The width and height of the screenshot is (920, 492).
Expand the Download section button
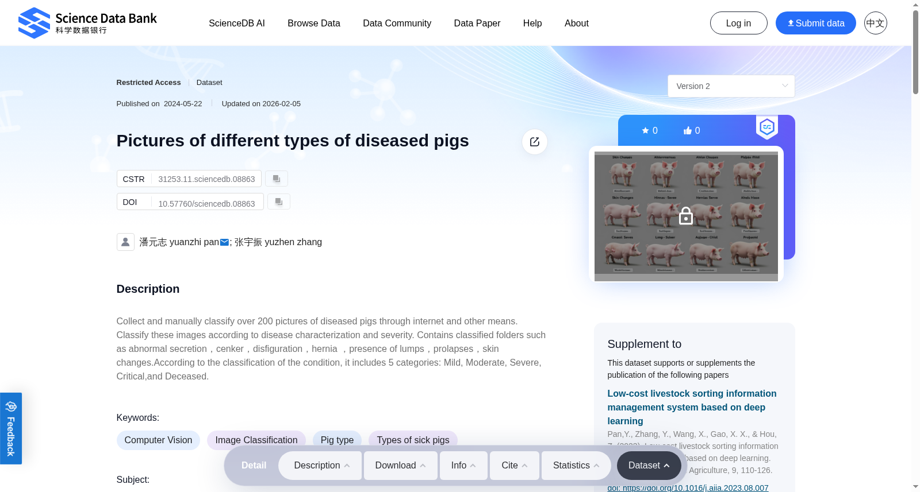400,466
